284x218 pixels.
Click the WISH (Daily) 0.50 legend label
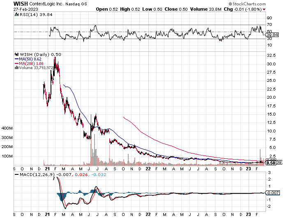click(x=40, y=55)
